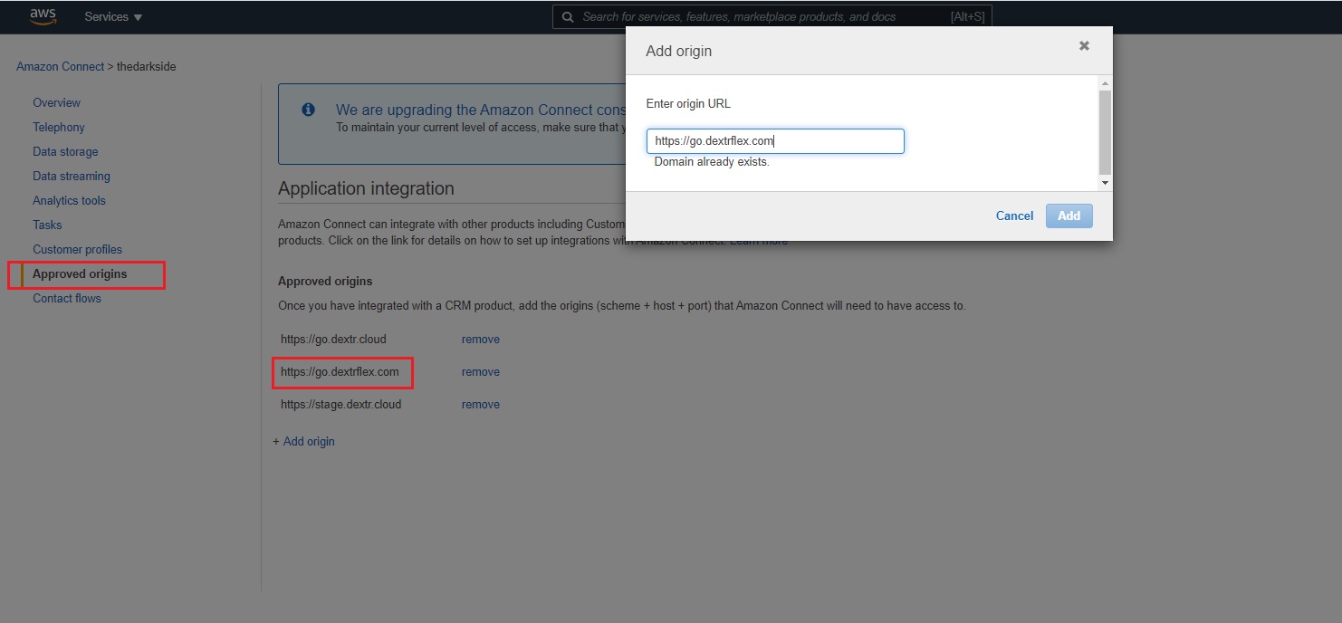Click the 'Add origin' dialog title

679,52
